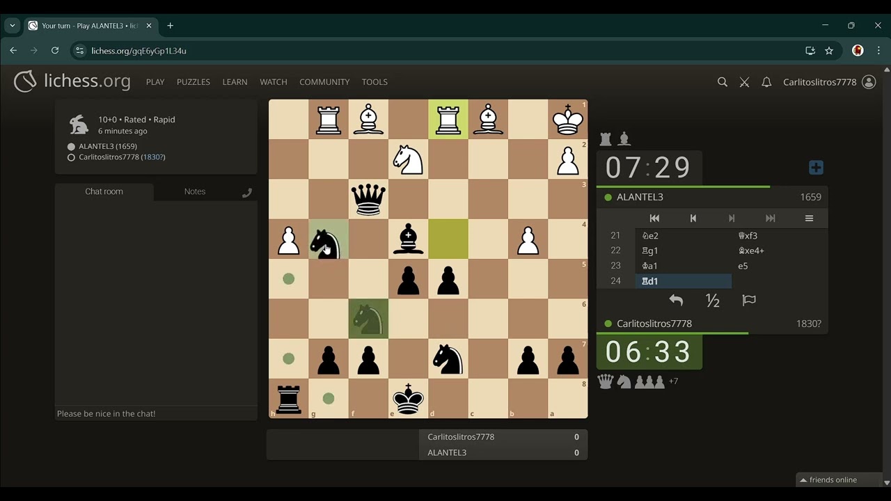Reload the page with refresh icon
Image resolution: width=891 pixels, height=501 pixels.
click(x=55, y=51)
